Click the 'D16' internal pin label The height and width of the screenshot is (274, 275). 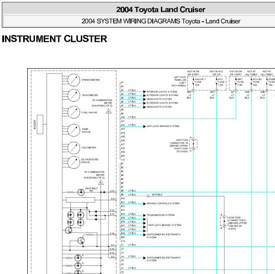[112, 234]
